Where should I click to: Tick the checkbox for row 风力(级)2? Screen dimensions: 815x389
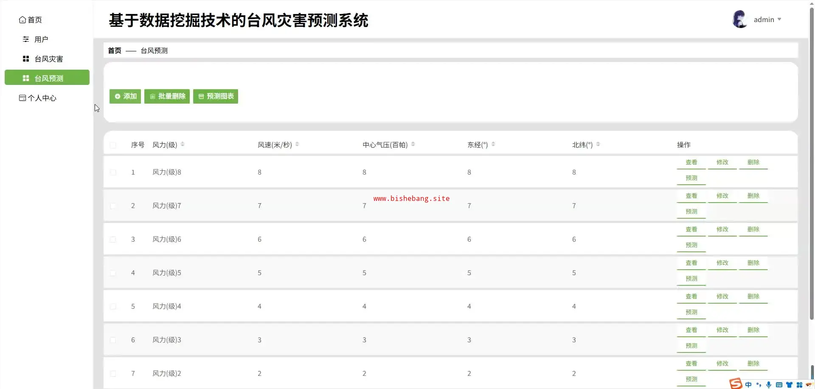point(113,374)
